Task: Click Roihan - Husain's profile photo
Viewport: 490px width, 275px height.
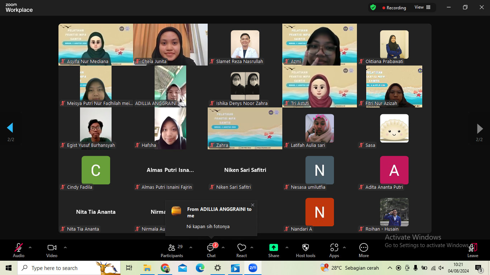Action: click(394, 212)
